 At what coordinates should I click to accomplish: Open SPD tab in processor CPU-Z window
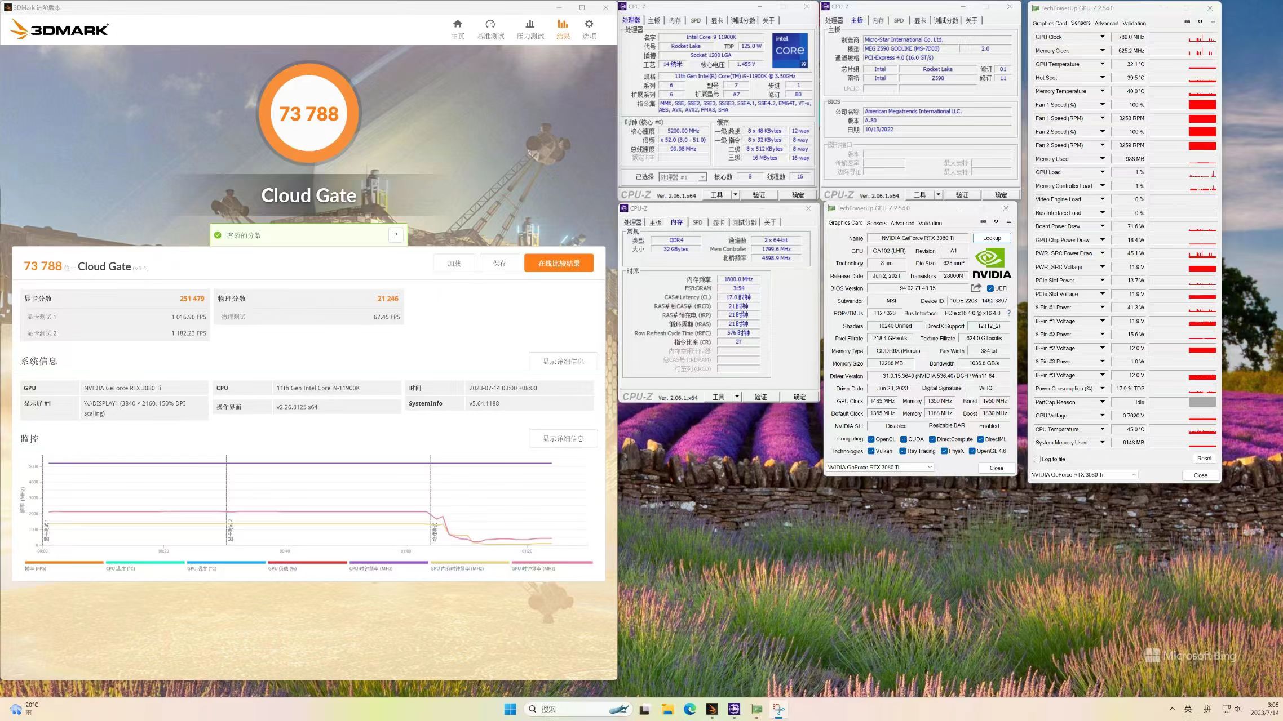[696, 20]
